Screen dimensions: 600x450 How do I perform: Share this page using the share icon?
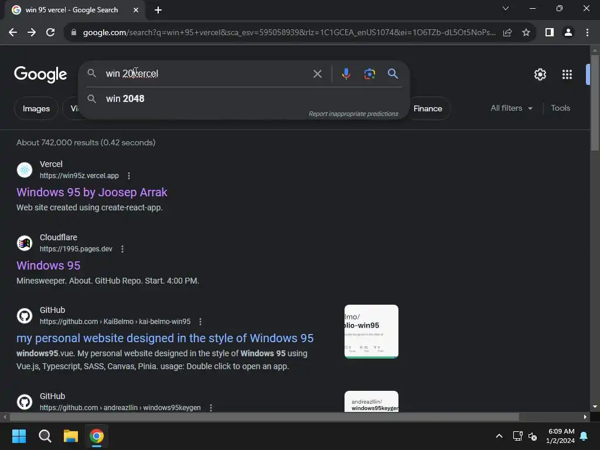click(x=507, y=33)
